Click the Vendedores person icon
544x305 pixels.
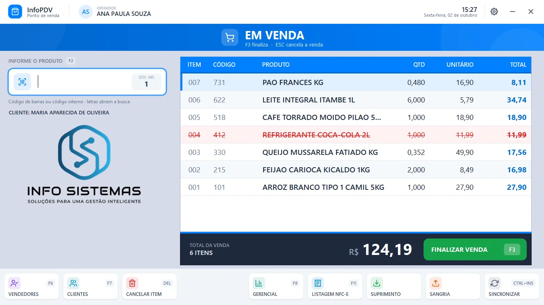[x=14, y=283]
